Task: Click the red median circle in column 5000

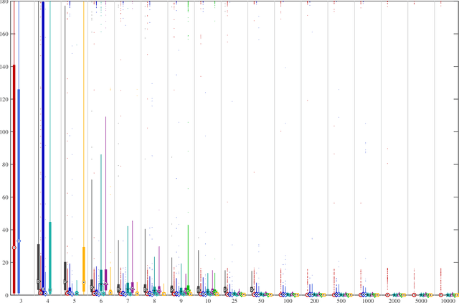Action: pos(414,294)
